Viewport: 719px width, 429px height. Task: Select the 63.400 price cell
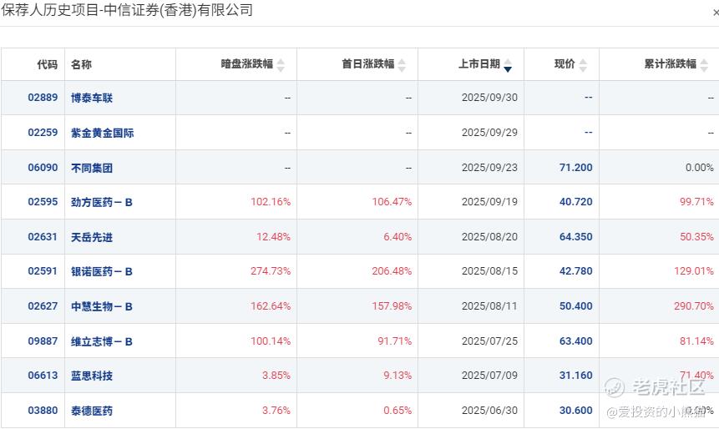pyautogui.click(x=576, y=341)
